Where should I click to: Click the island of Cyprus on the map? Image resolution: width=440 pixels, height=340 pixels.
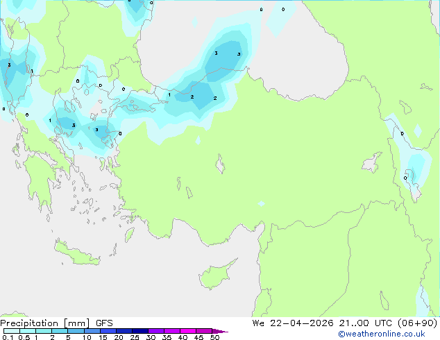click(216, 275)
